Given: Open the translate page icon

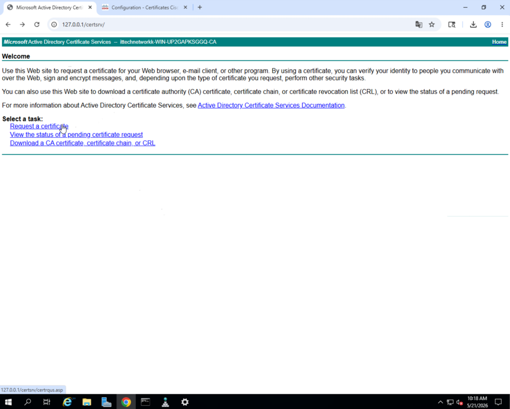Looking at the screenshot, I should [x=419, y=25].
